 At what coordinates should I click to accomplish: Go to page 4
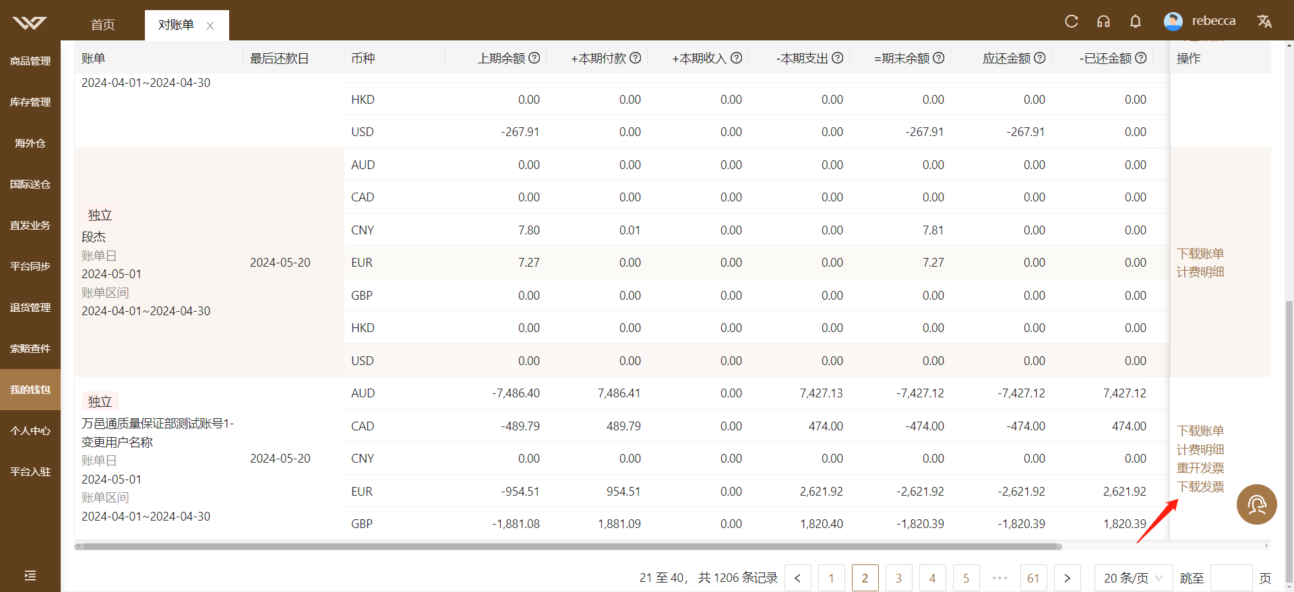point(933,578)
